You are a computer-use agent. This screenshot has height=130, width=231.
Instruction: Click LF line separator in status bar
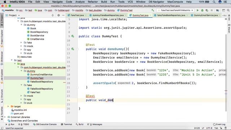pos(203,128)
